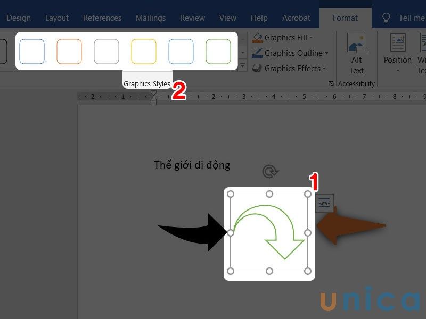426x319 pixels.
Task: Select the Format tab
Action: [345, 18]
